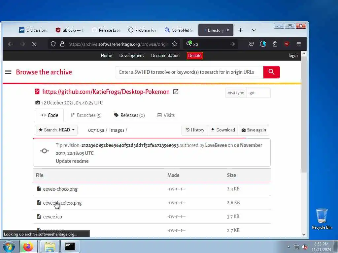This screenshot has height=253, width=338.
Task: Click Save again button
Action: coord(253,130)
